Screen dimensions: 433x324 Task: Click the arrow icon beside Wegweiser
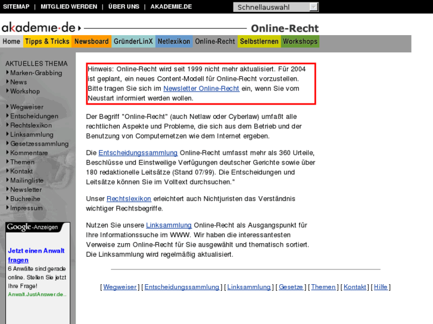[x=8, y=106]
